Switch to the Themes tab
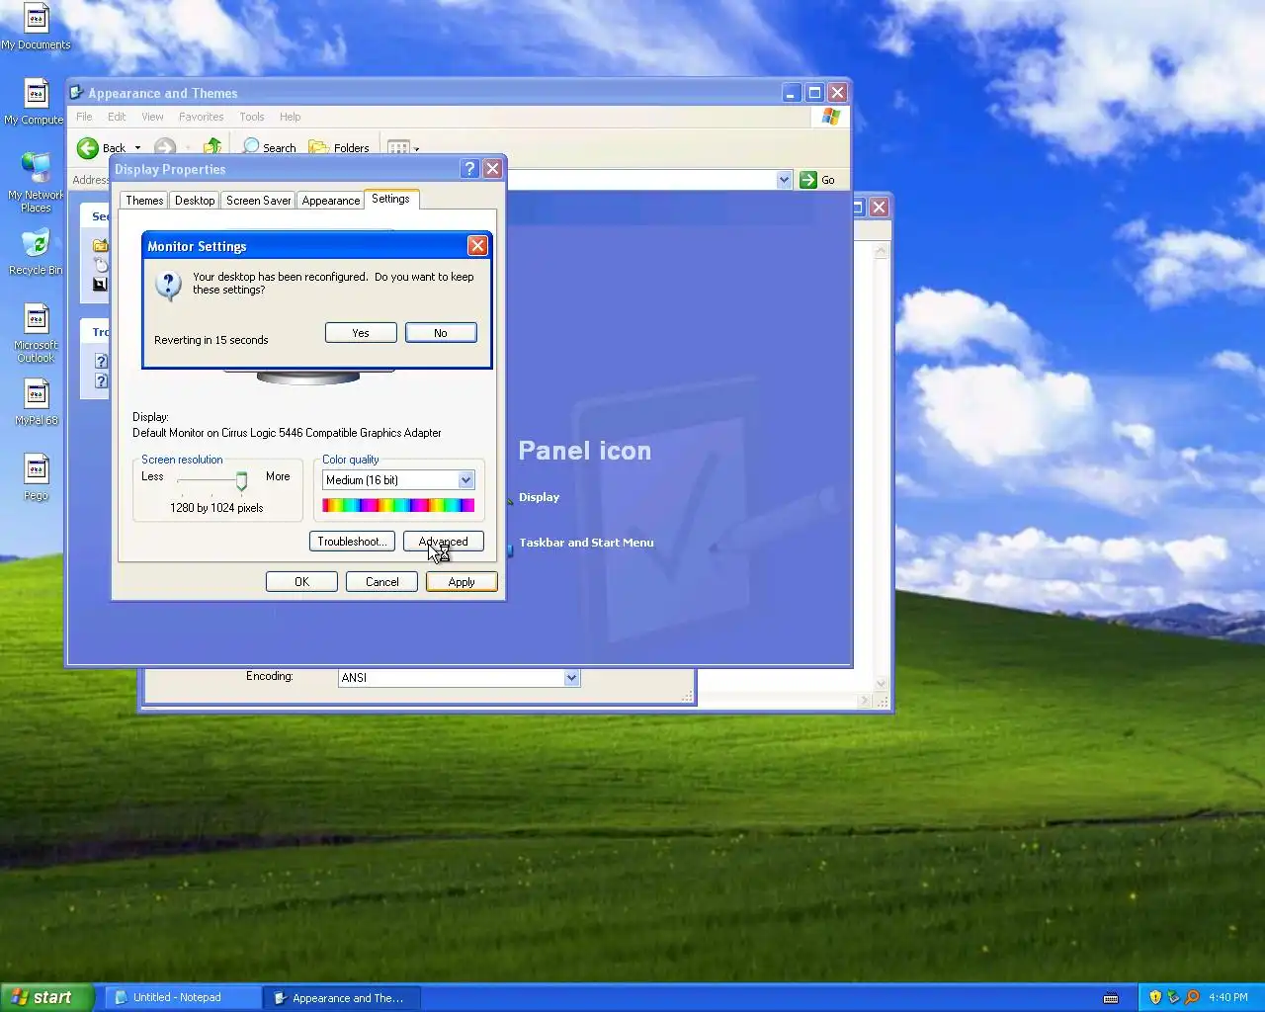 point(144,201)
